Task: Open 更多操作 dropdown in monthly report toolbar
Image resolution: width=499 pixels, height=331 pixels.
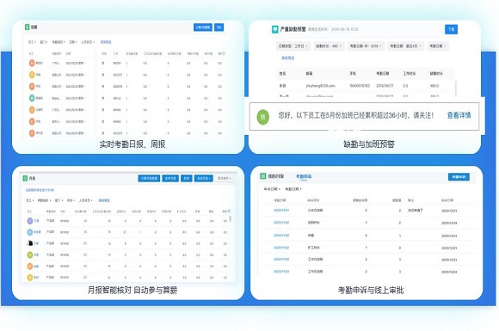Action: click(224, 178)
